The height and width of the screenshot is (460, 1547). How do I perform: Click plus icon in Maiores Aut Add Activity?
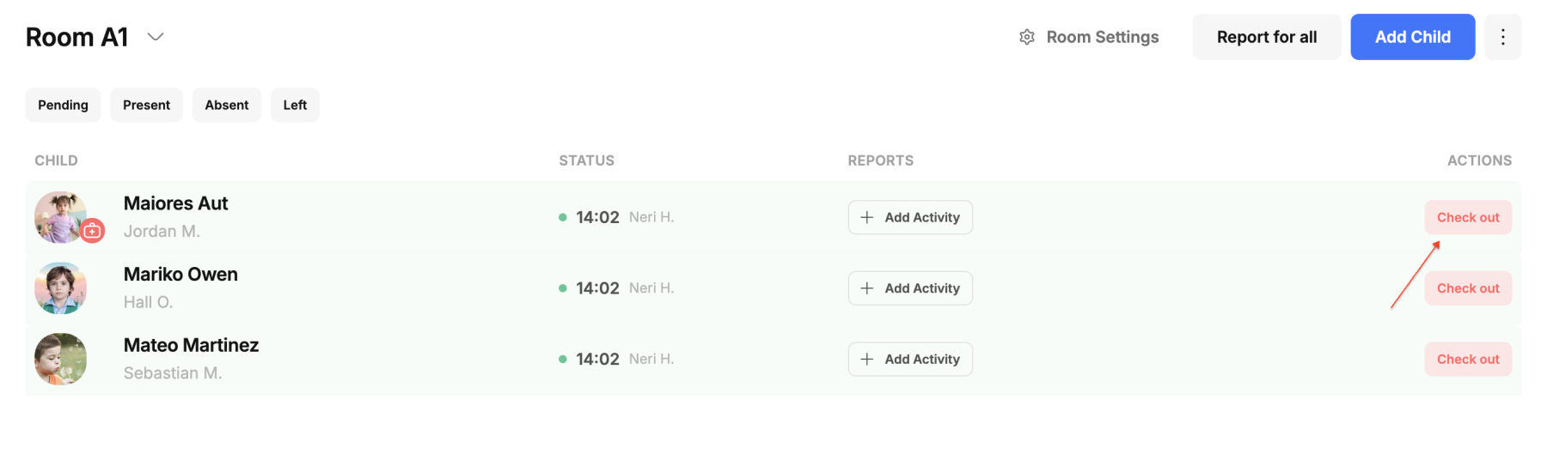[x=867, y=217]
